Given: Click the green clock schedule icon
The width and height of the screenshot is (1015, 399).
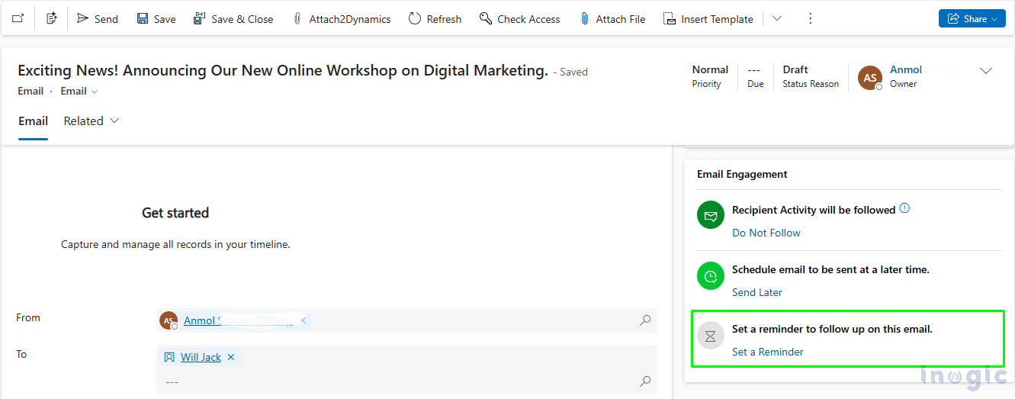Looking at the screenshot, I should coord(711,275).
